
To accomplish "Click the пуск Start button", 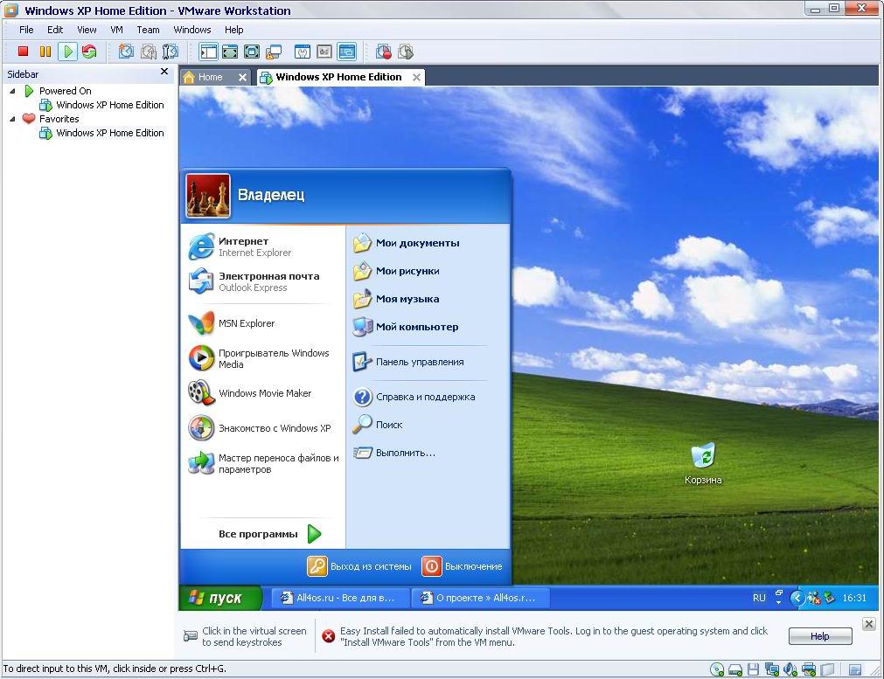I will (221, 598).
